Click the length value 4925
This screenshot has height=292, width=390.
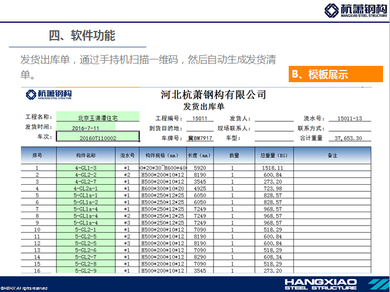[200, 189]
